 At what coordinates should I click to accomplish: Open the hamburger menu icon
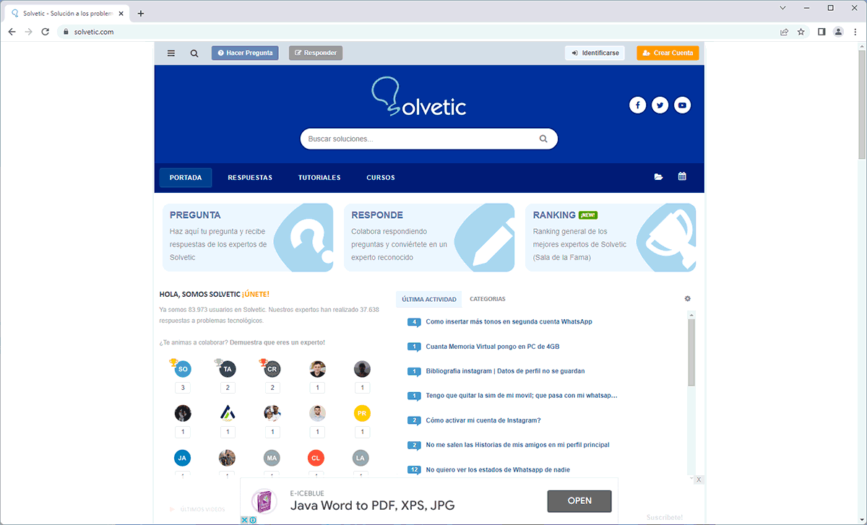pos(171,53)
